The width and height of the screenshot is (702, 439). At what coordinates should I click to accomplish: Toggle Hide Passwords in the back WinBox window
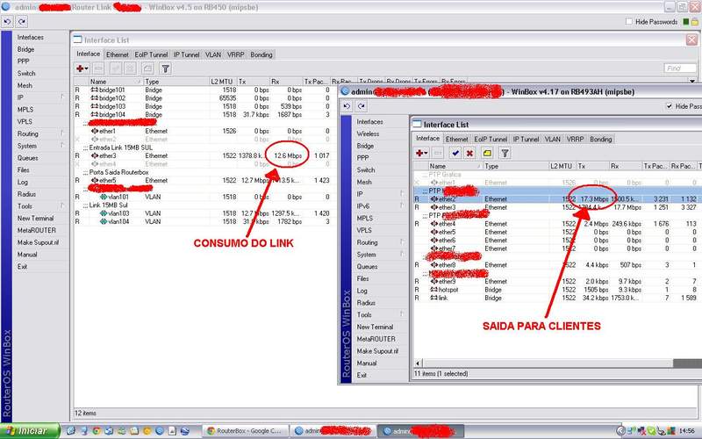click(629, 21)
